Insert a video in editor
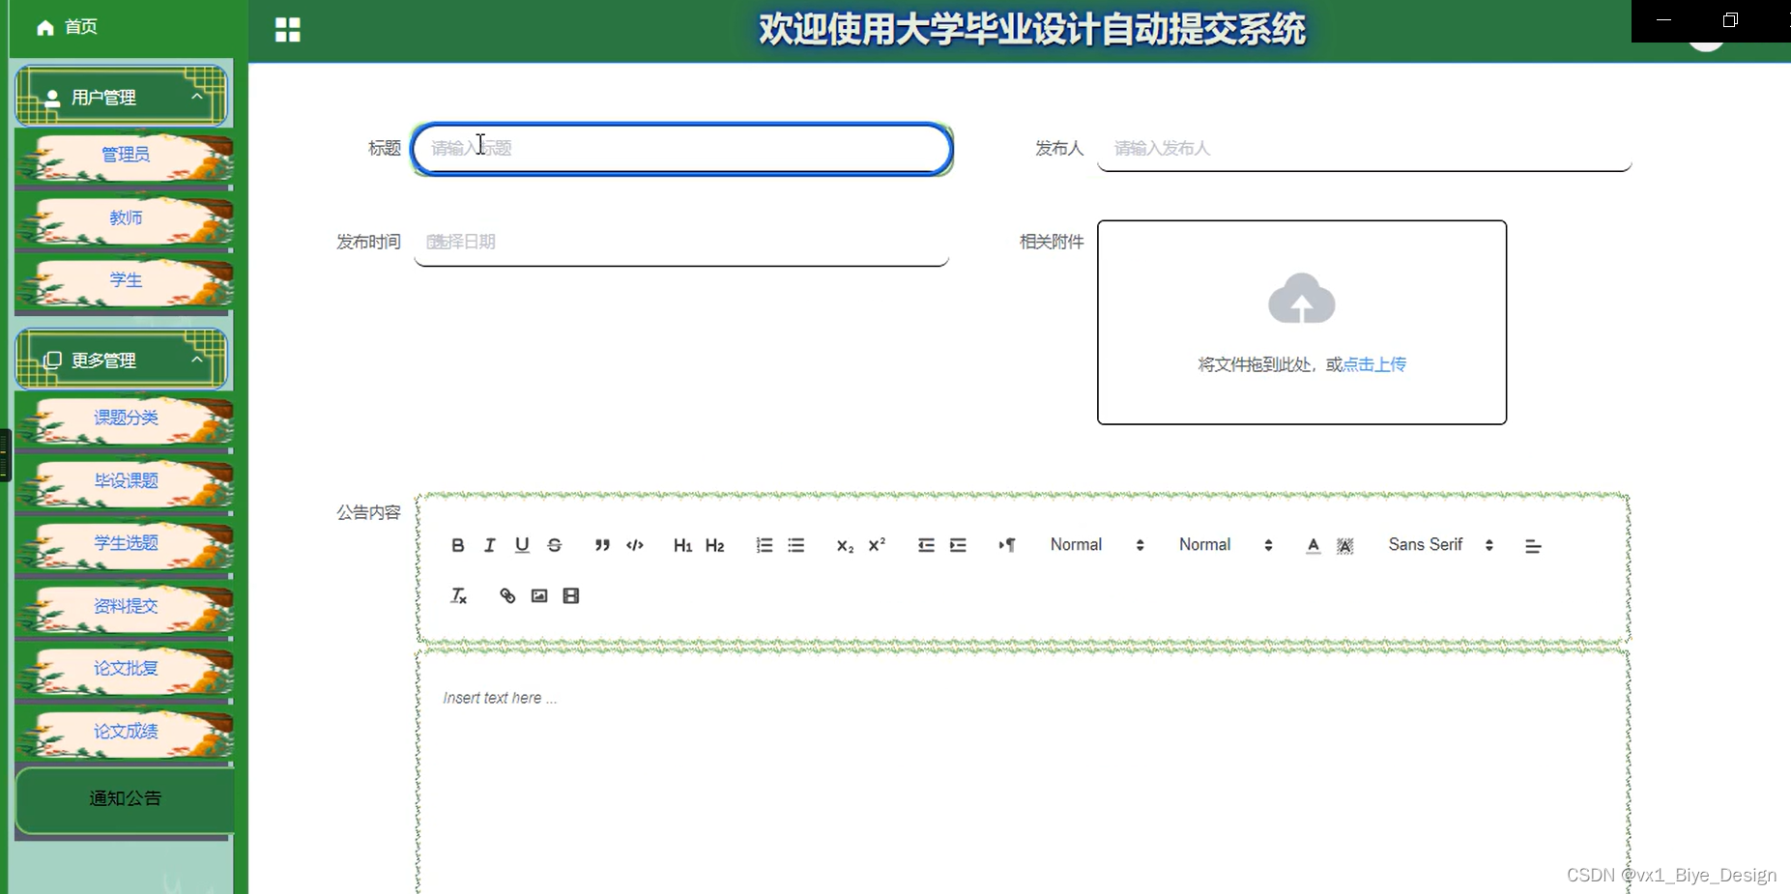The image size is (1791, 894). (x=571, y=595)
